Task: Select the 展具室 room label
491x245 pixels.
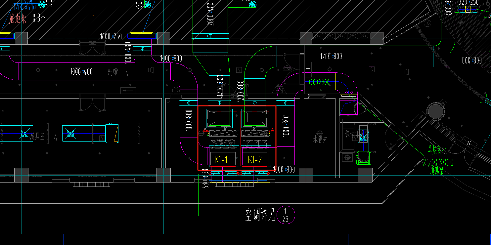Action: pos(37,136)
